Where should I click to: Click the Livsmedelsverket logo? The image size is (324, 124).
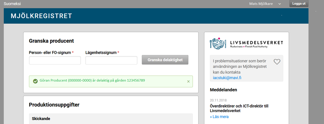tap(246, 43)
